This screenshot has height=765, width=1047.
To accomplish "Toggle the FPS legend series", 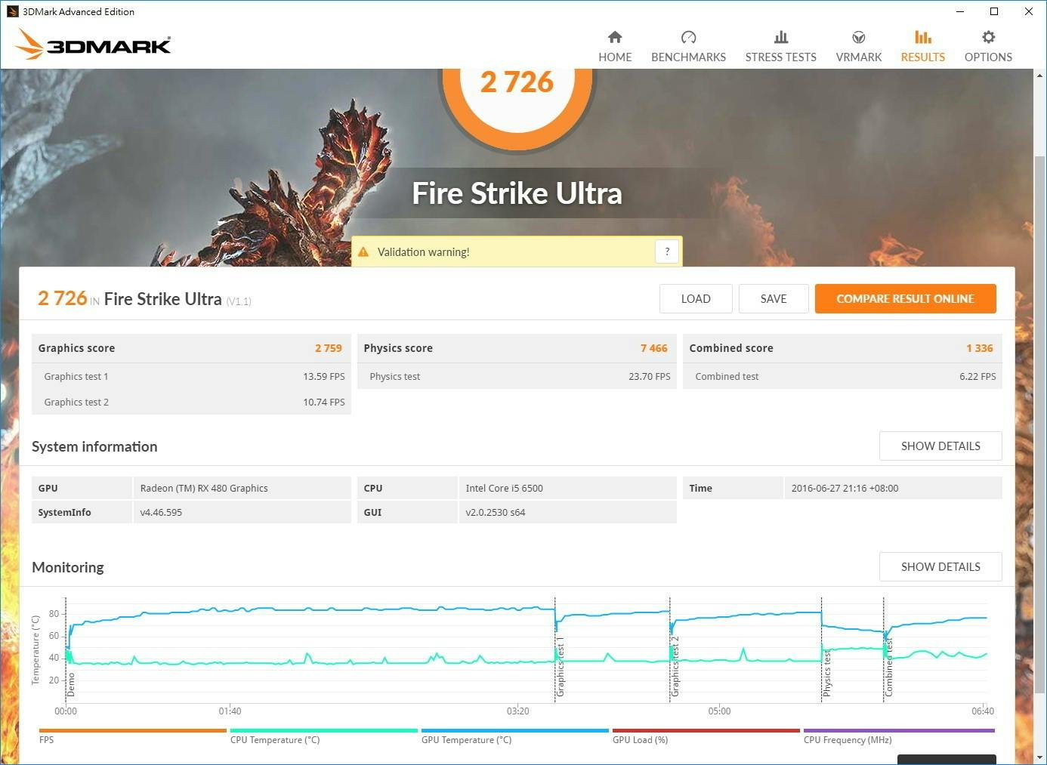I will click(132, 731).
